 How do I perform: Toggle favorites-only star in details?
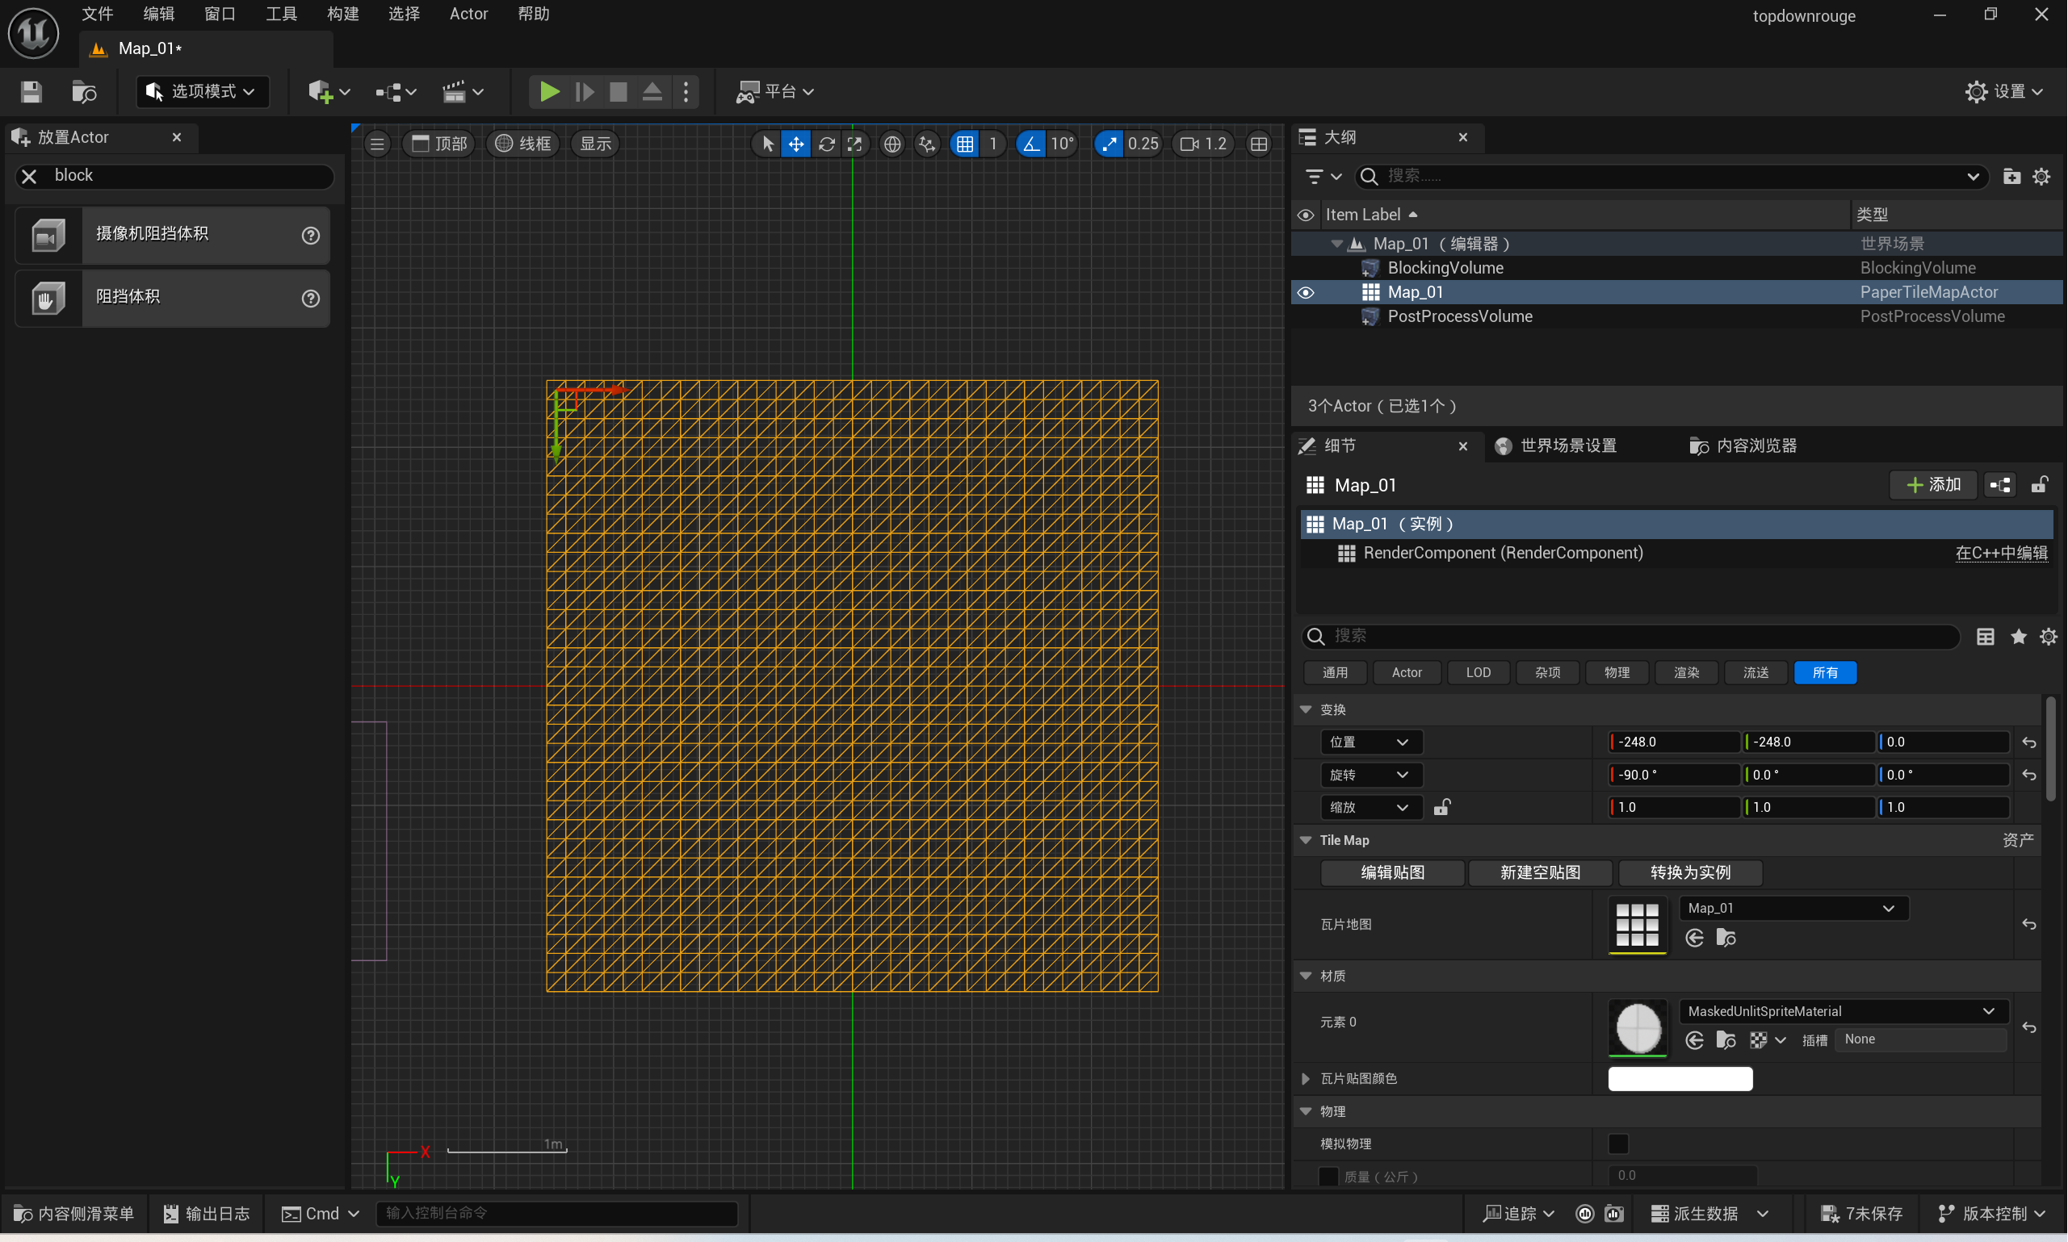tap(2019, 637)
